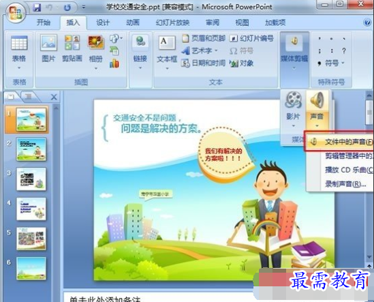Switch to outline pane tab
The width and height of the screenshot is (374, 302).
(x=29, y=97)
